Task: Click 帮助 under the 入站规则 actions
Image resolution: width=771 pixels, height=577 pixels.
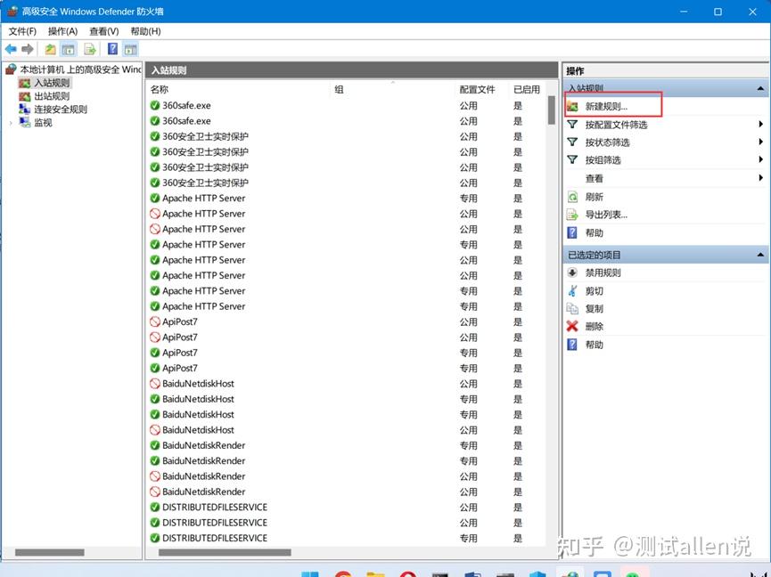Action: pos(594,232)
